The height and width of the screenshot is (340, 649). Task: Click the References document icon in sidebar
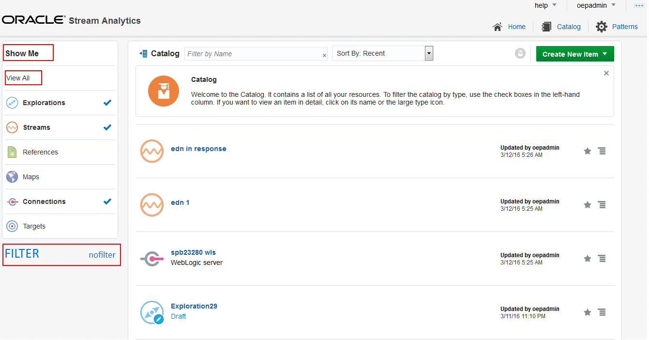pyautogui.click(x=12, y=152)
